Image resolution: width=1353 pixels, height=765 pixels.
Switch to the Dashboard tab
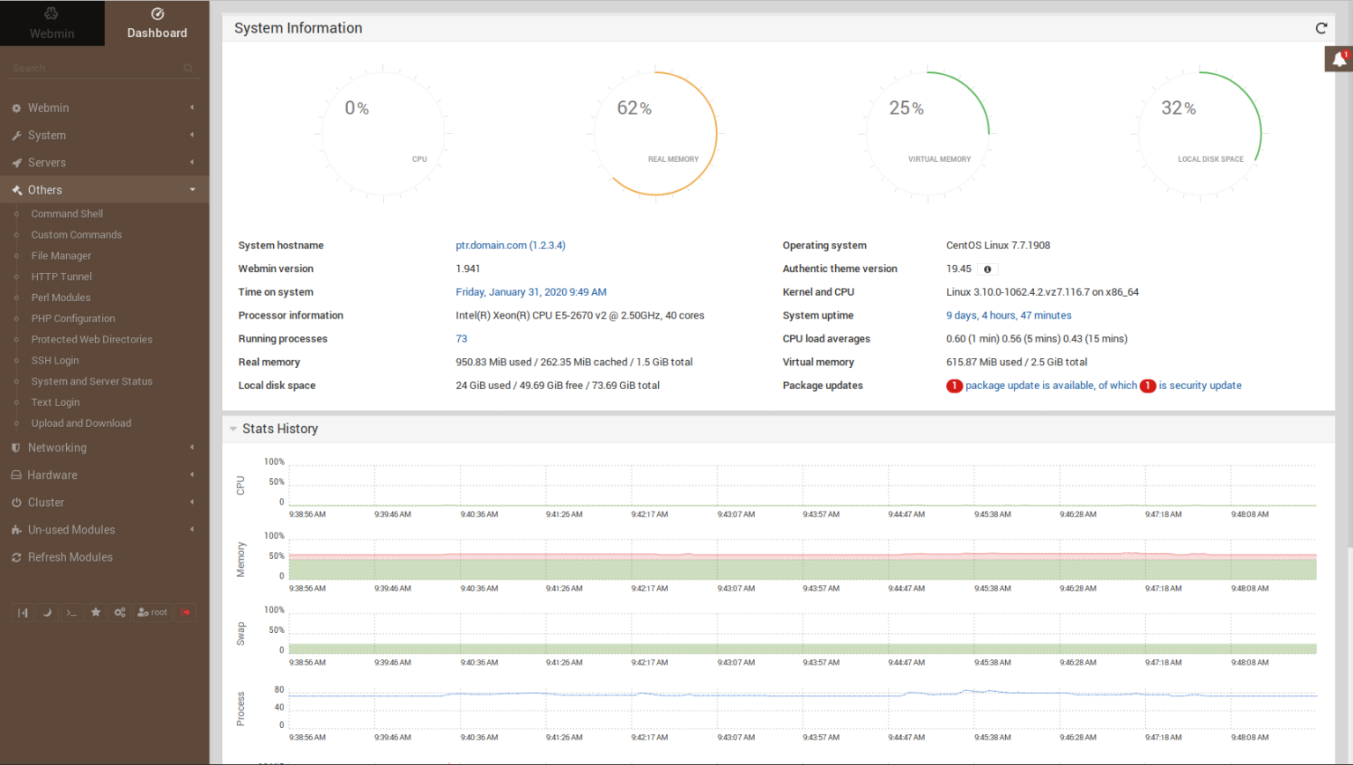click(x=157, y=23)
